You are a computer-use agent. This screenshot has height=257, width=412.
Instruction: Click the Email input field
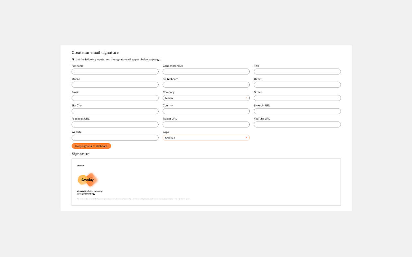pyautogui.click(x=115, y=98)
